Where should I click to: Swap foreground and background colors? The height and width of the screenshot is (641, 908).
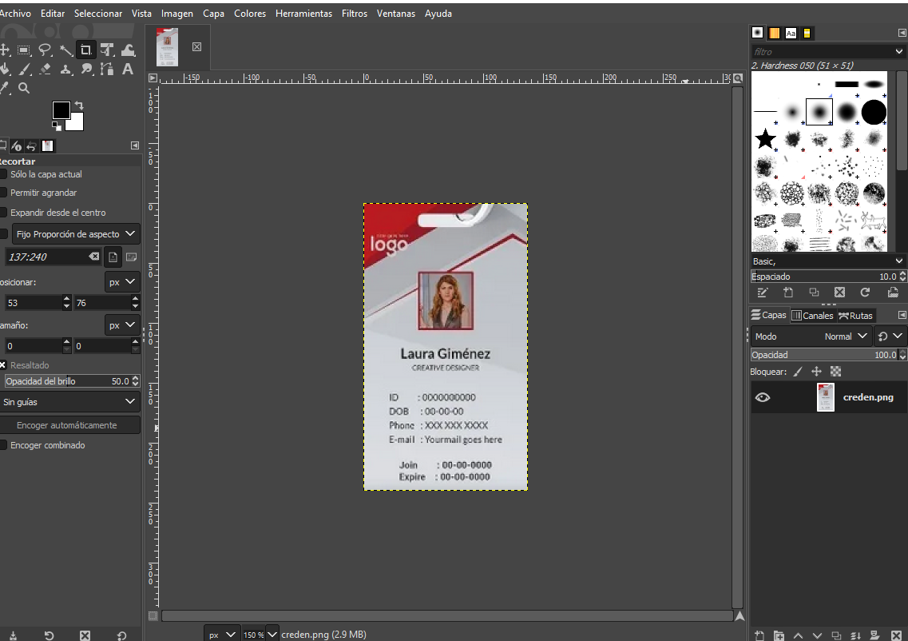coord(79,106)
